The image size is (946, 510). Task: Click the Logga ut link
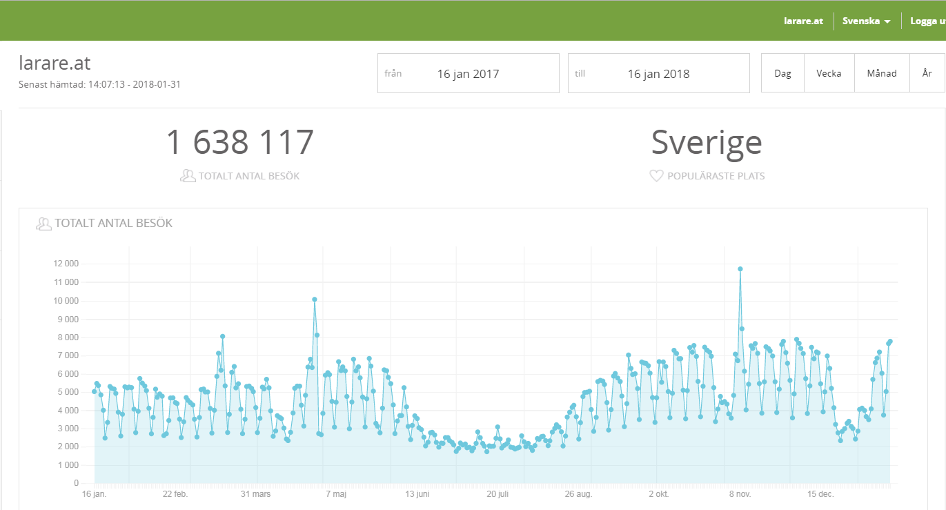(928, 21)
